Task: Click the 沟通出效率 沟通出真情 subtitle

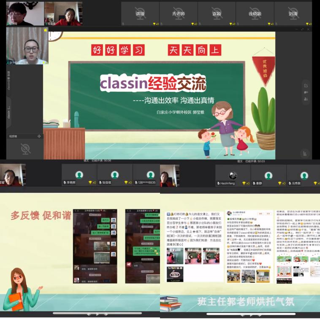Action: point(174,100)
